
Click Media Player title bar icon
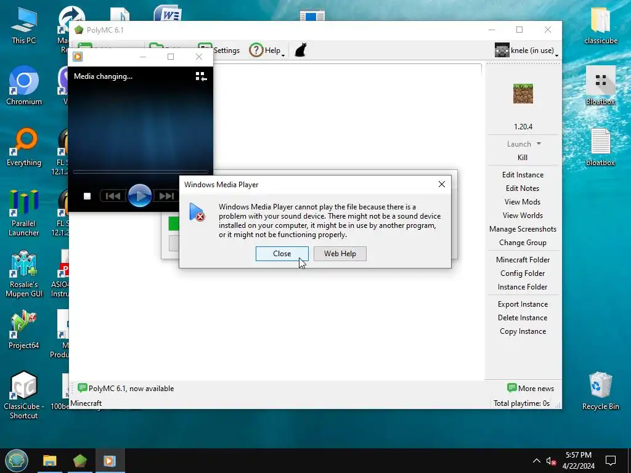pos(78,57)
